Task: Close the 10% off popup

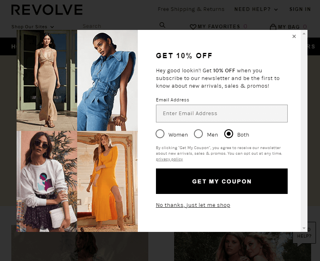Action: coord(294,36)
